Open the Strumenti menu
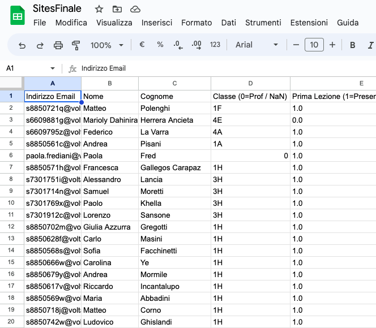Screen dimensions: 376x328 click(263, 23)
